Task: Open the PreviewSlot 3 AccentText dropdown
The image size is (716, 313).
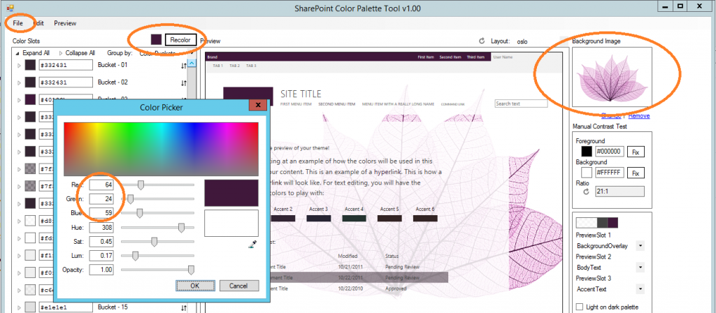Action: [x=640, y=289]
